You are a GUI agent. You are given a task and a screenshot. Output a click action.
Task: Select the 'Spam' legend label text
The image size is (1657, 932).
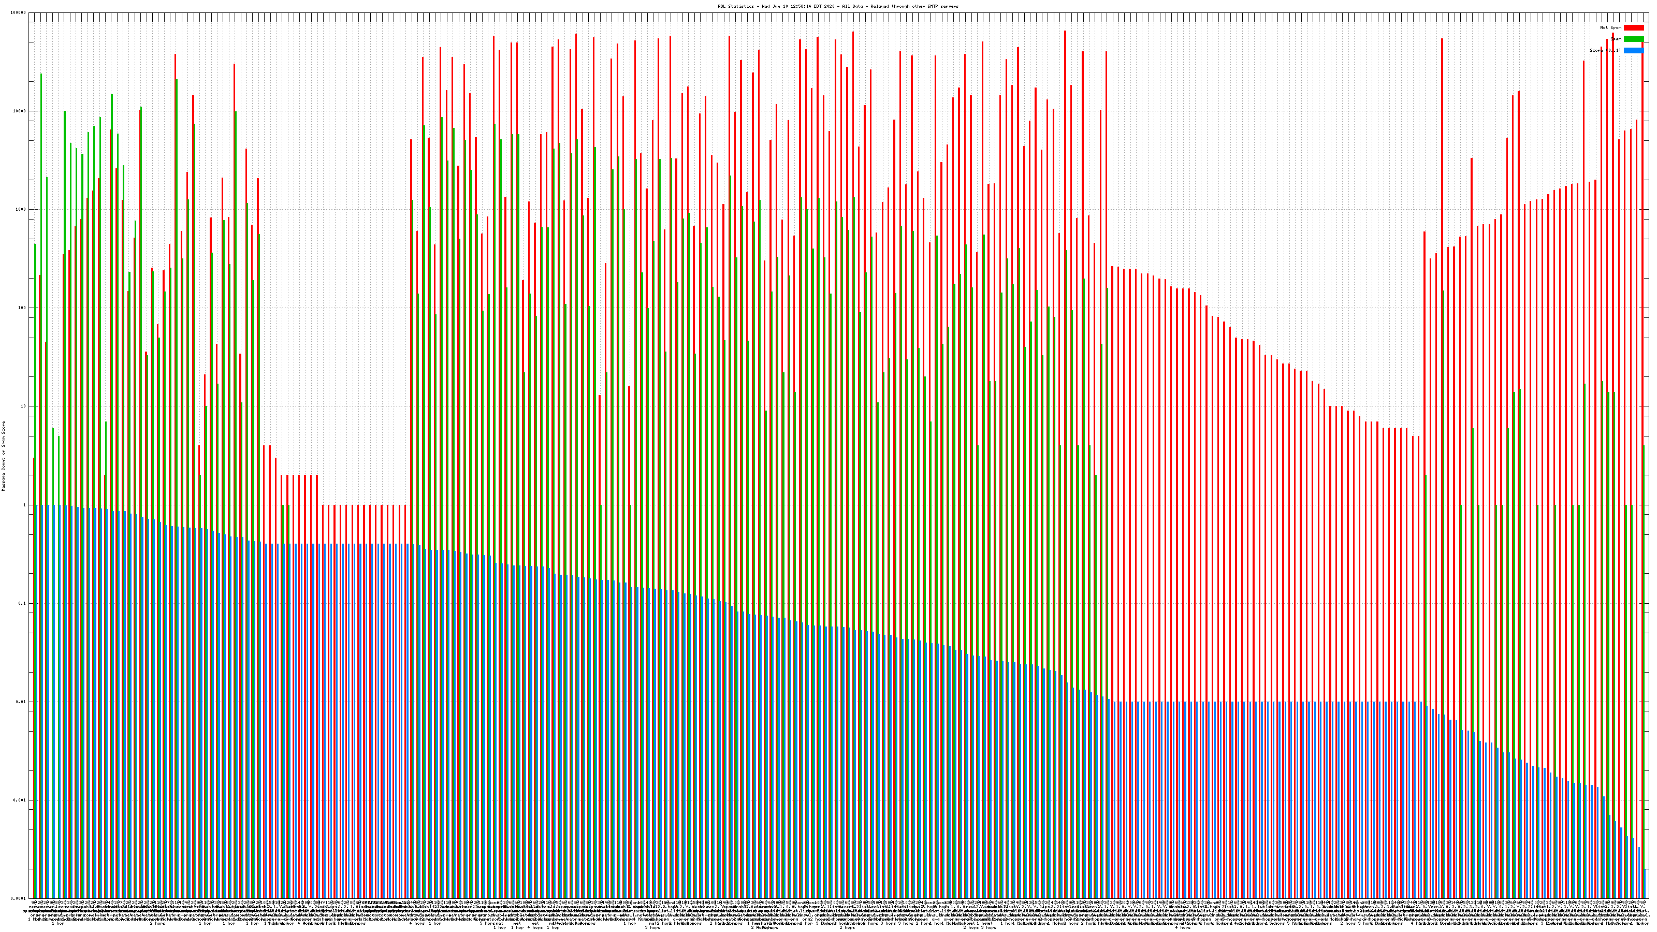click(x=1616, y=39)
